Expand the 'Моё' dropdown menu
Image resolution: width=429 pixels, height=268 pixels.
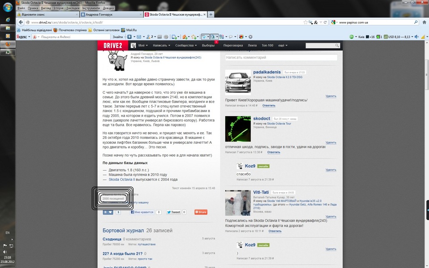click(143, 46)
